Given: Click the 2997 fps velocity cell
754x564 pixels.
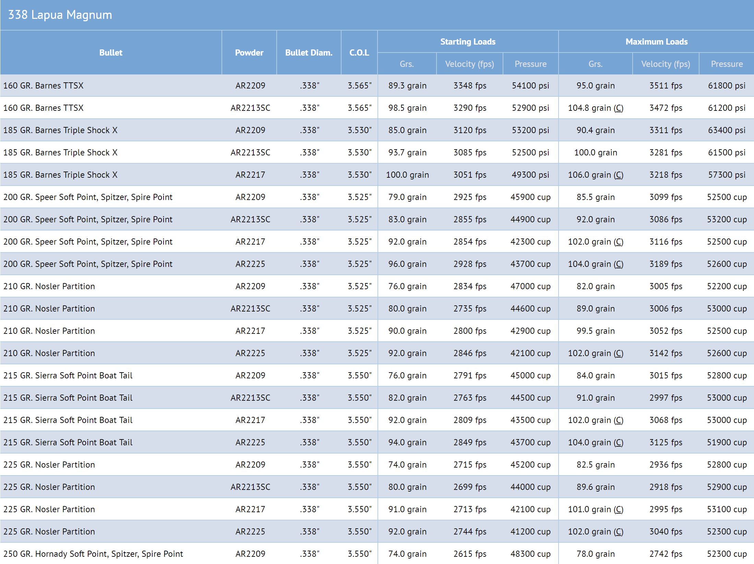Looking at the screenshot, I should (x=666, y=398).
